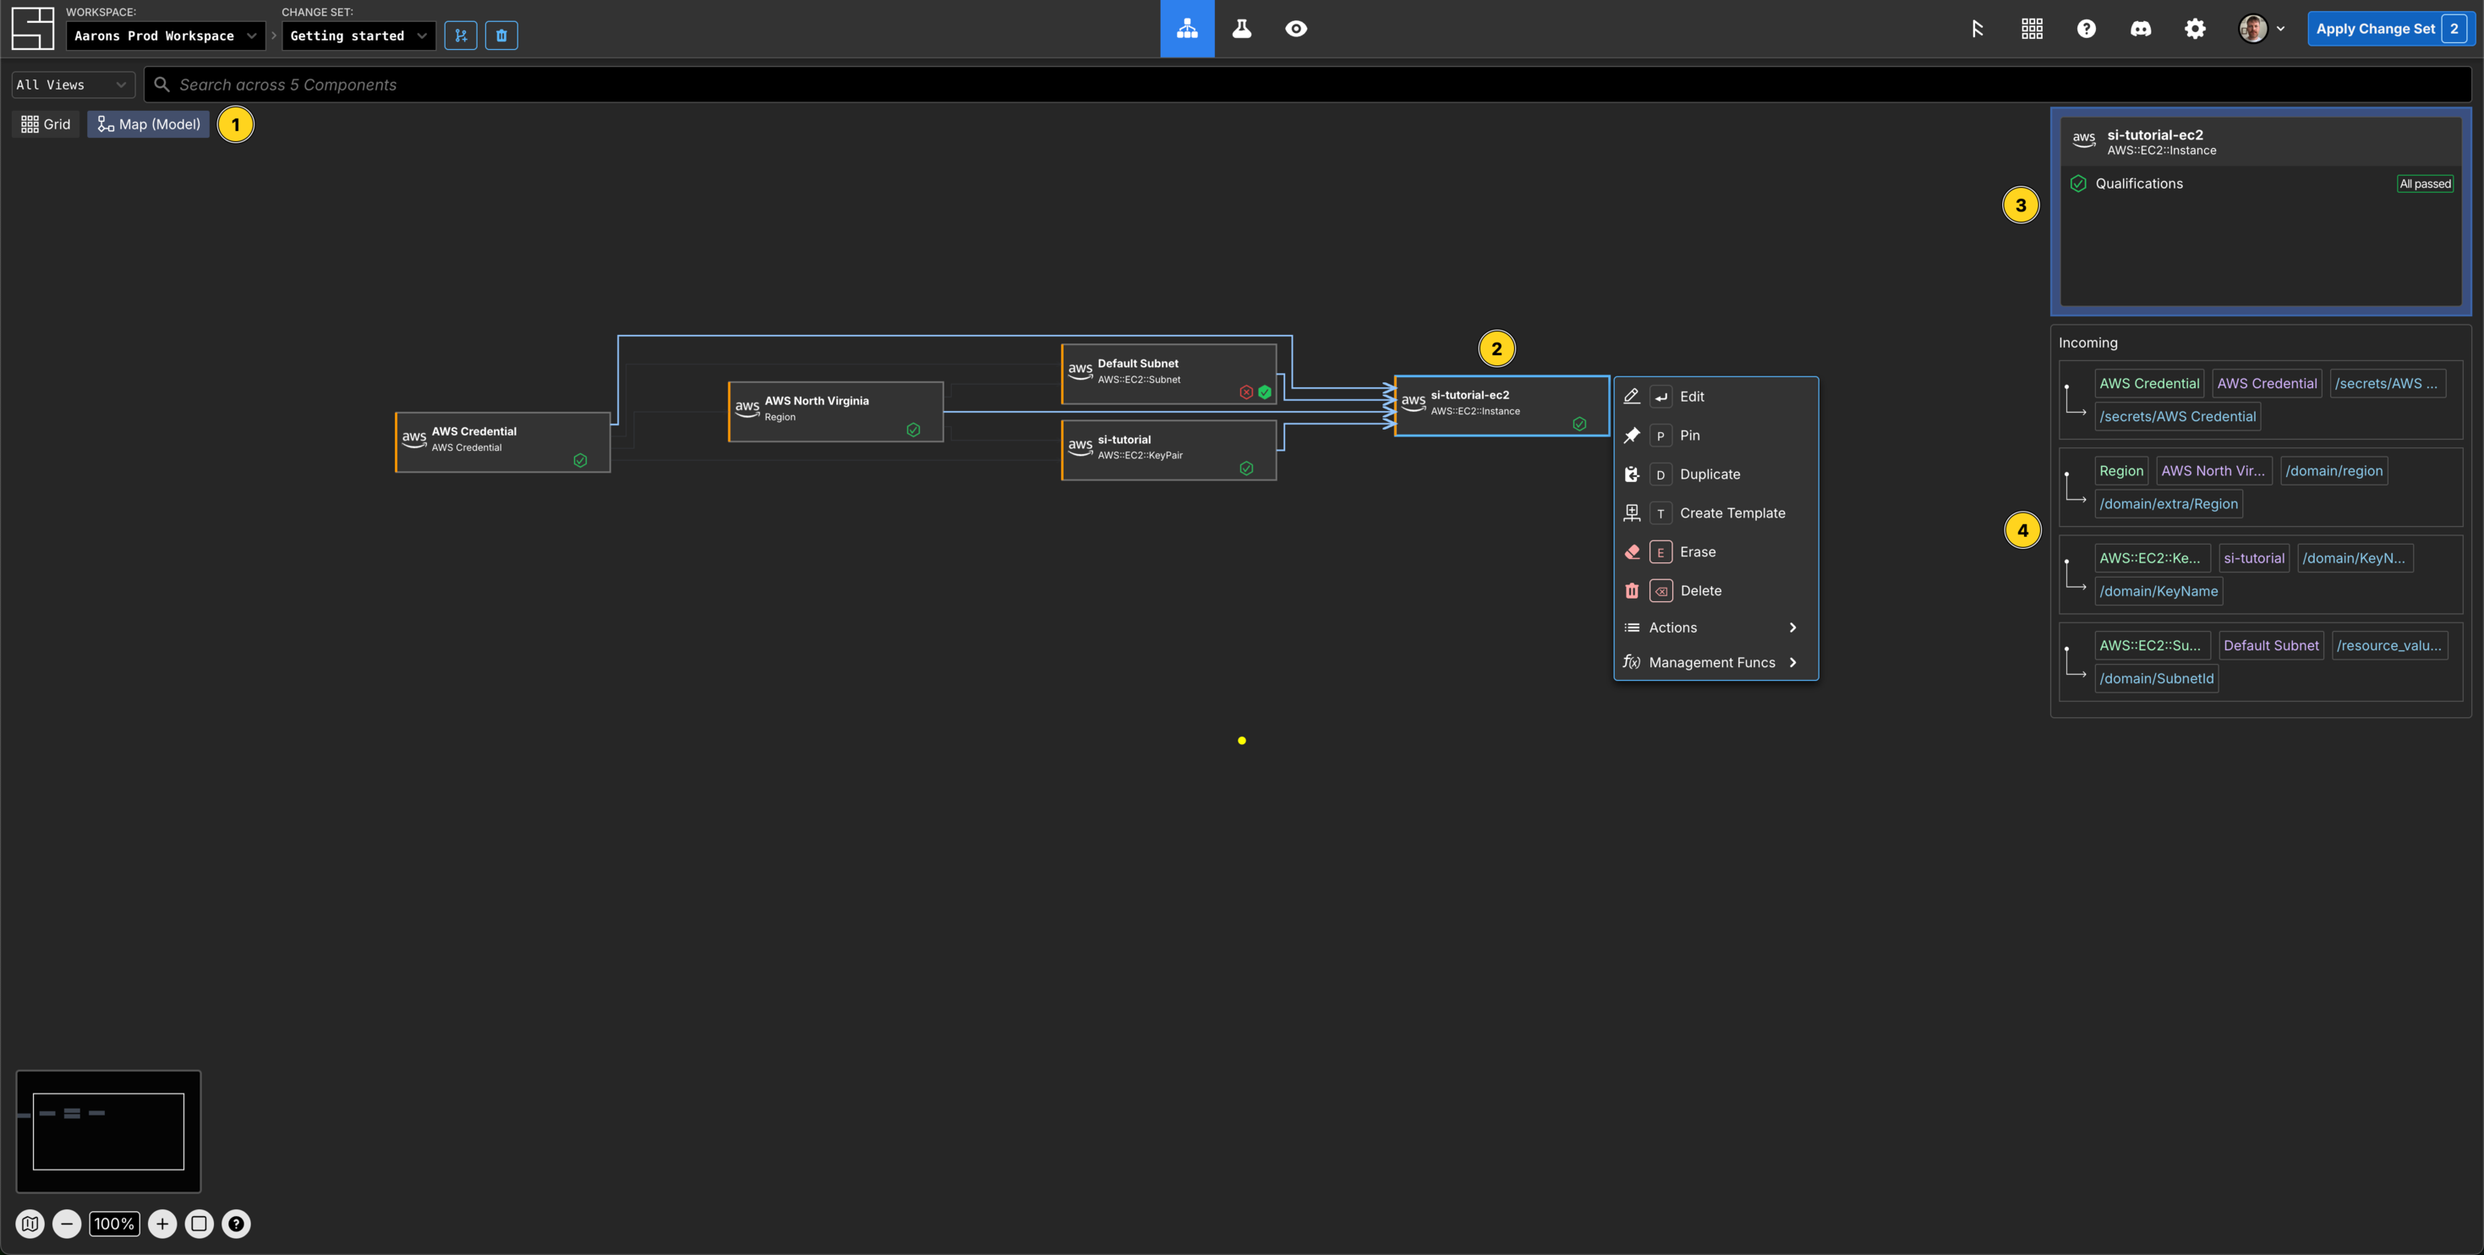Click the Apply Change Set button
Screen dimensions: 2484x1255
(2389, 29)
